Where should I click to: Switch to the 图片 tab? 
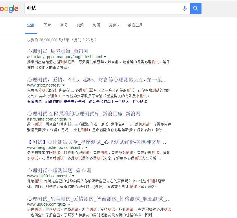pos(47,25)
